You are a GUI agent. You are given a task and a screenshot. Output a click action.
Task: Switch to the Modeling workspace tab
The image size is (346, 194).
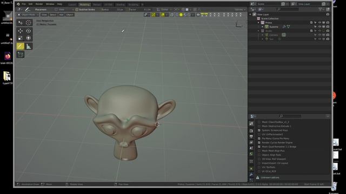point(84,4)
